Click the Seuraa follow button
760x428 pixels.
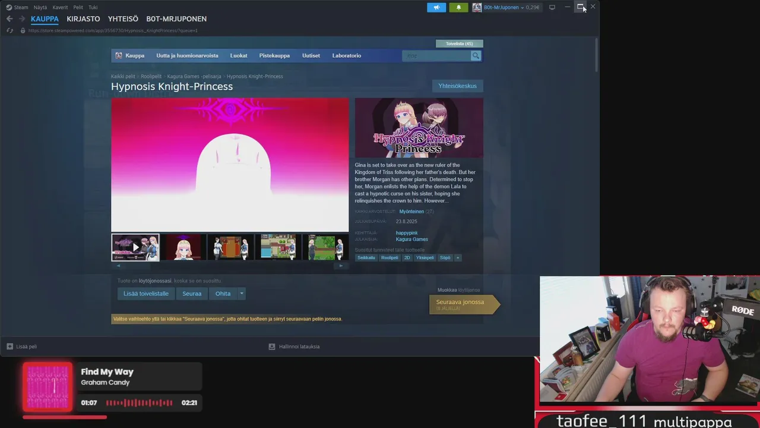coord(192,294)
